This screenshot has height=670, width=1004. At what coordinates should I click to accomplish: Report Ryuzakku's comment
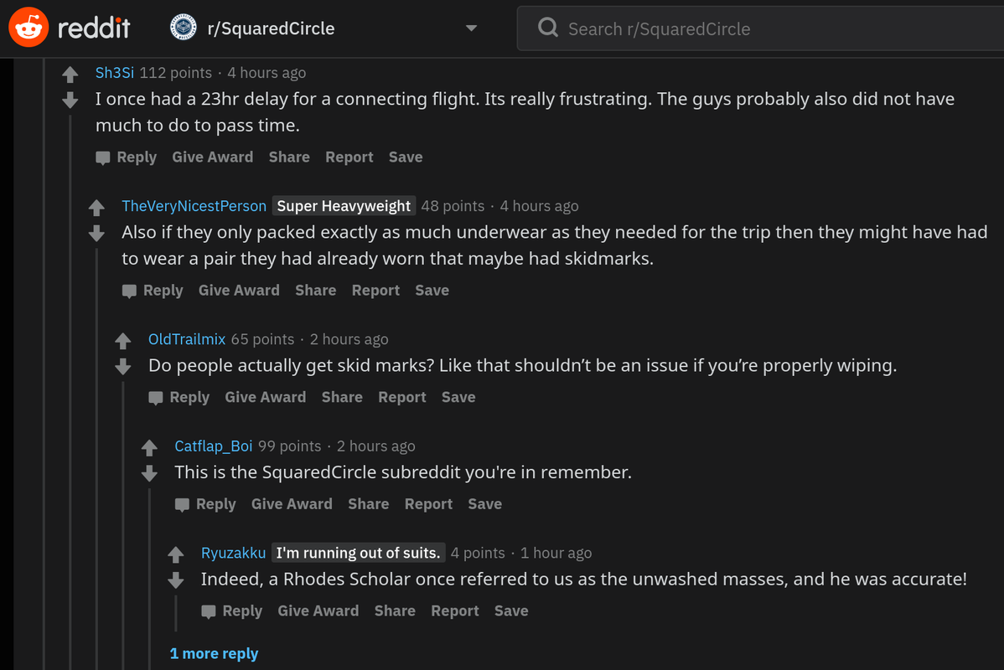pos(454,611)
